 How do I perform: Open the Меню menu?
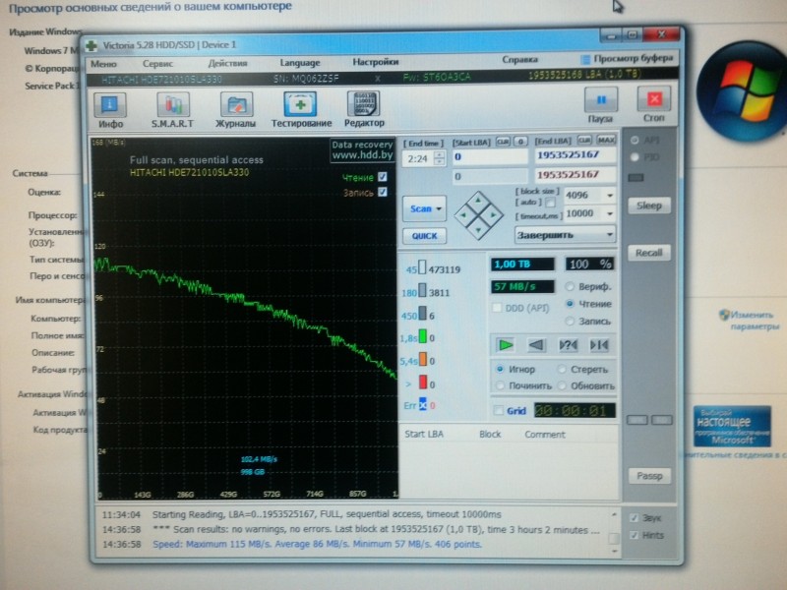[103, 64]
